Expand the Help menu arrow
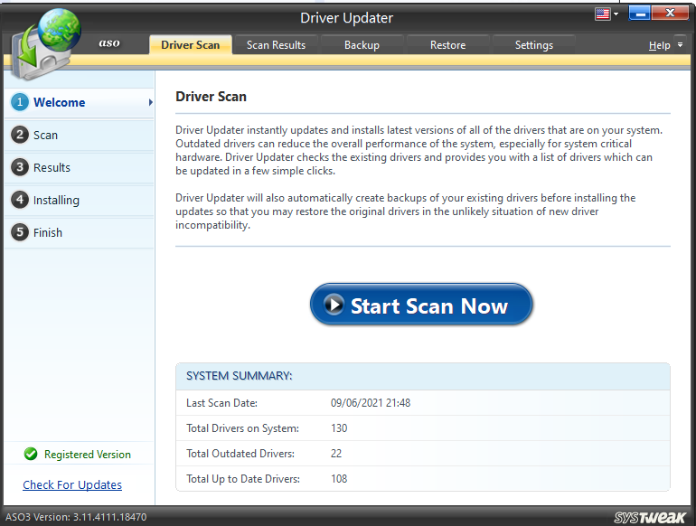The width and height of the screenshot is (696, 526). pos(680,45)
